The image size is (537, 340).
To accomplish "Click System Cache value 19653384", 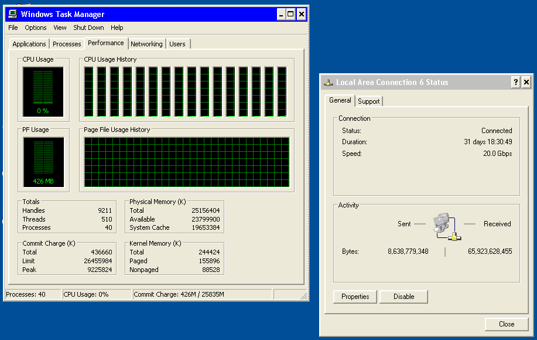I will click(x=206, y=227).
